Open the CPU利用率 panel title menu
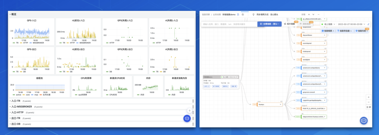The height and width of the screenshot is (135, 379). point(86,78)
